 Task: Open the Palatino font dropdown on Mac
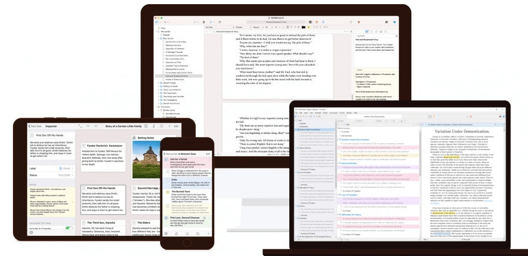point(243,27)
